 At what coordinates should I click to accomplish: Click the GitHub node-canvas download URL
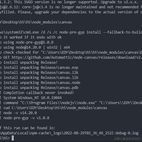[x=77, y=57]
